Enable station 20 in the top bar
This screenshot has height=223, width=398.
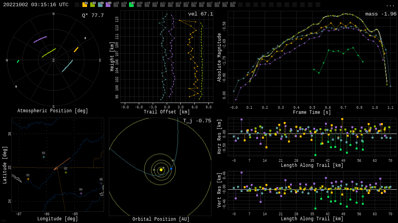[232, 4]
